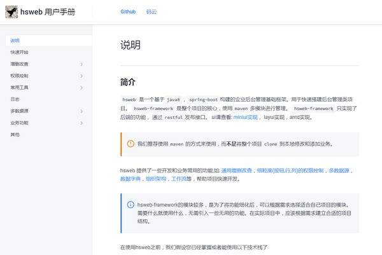Select 说明 in the sidebar
This screenshot has height=255, width=382.
coord(15,41)
